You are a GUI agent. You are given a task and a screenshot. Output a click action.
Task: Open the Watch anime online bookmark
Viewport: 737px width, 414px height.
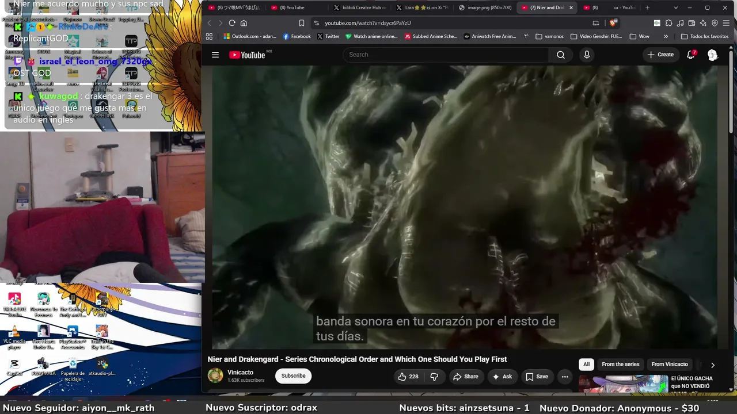tap(371, 36)
